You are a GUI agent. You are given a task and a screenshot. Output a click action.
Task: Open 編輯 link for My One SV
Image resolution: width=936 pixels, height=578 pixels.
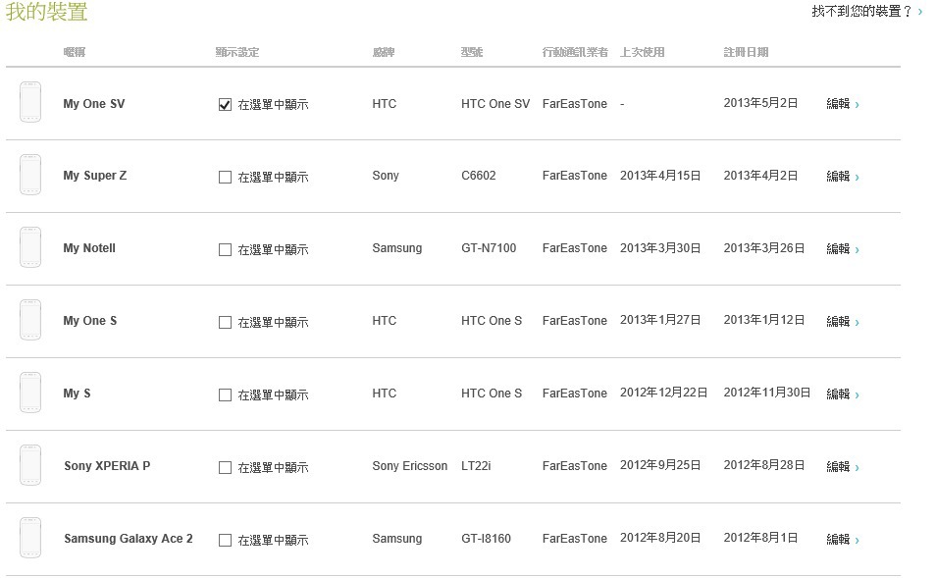click(x=842, y=104)
